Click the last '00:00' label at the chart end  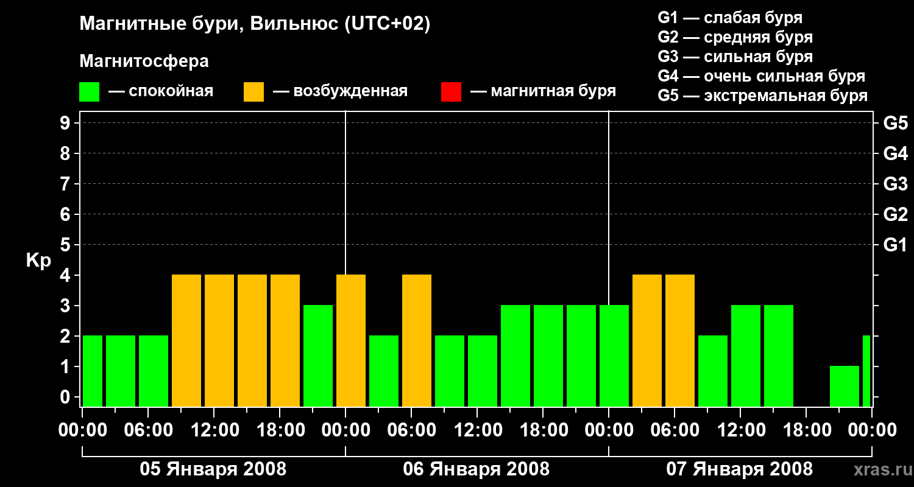point(872,430)
